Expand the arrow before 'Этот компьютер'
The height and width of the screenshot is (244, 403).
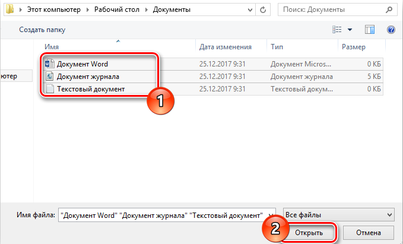21,9
